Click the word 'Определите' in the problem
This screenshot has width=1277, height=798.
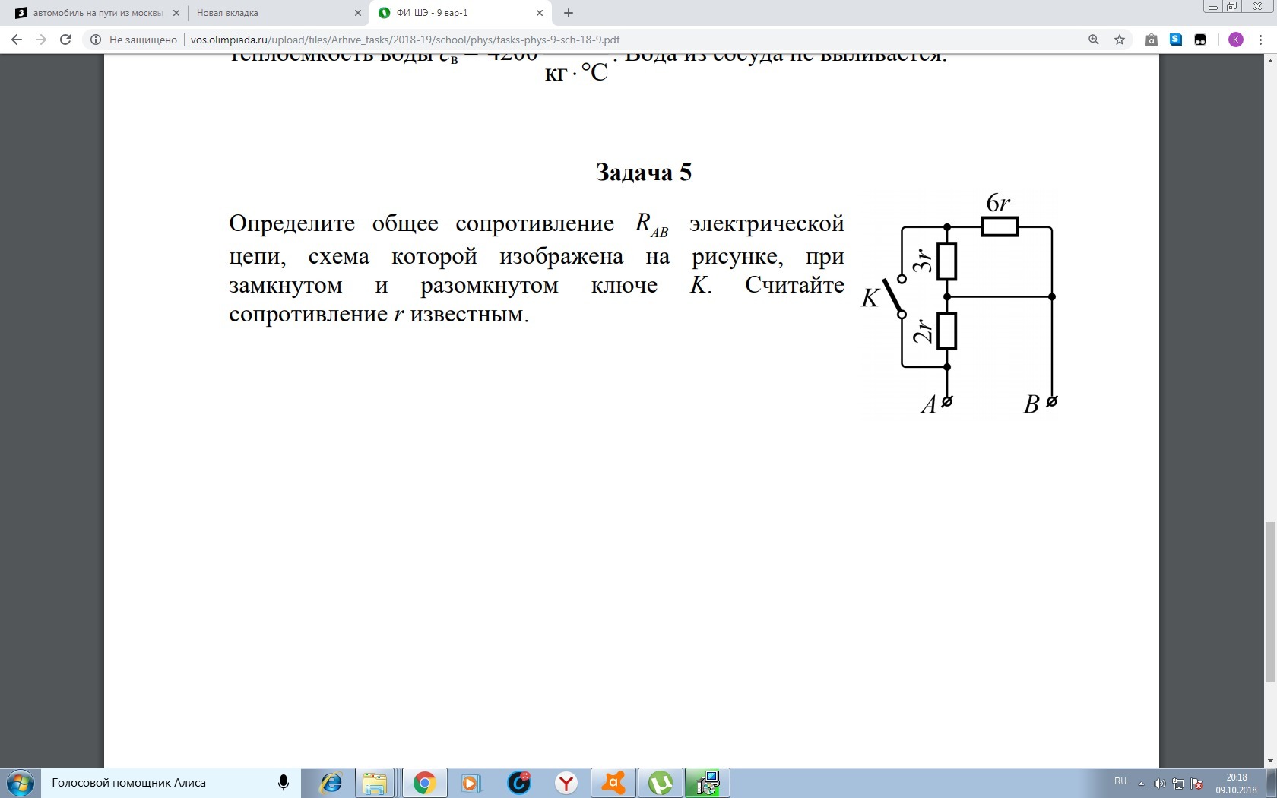[292, 224]
